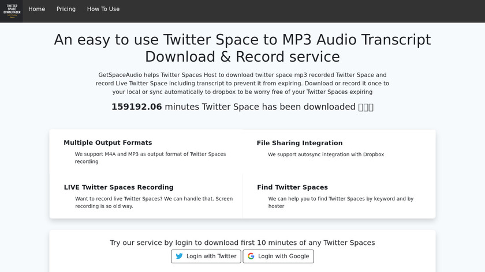Click the main page headline text
Viewport: 485px width, 272px height.
pos(242,48)
